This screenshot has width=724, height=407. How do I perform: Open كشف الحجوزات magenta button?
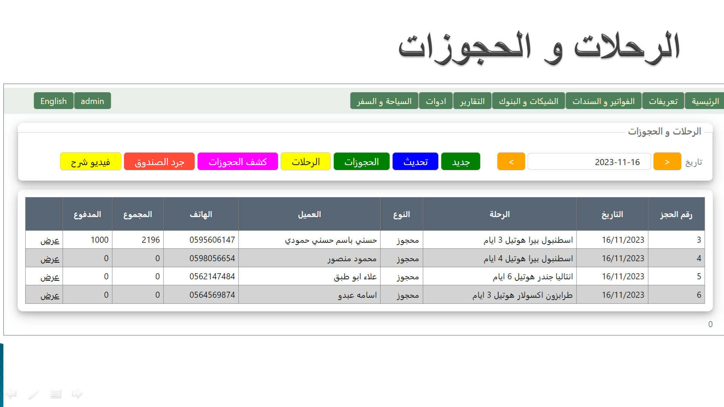238,162
